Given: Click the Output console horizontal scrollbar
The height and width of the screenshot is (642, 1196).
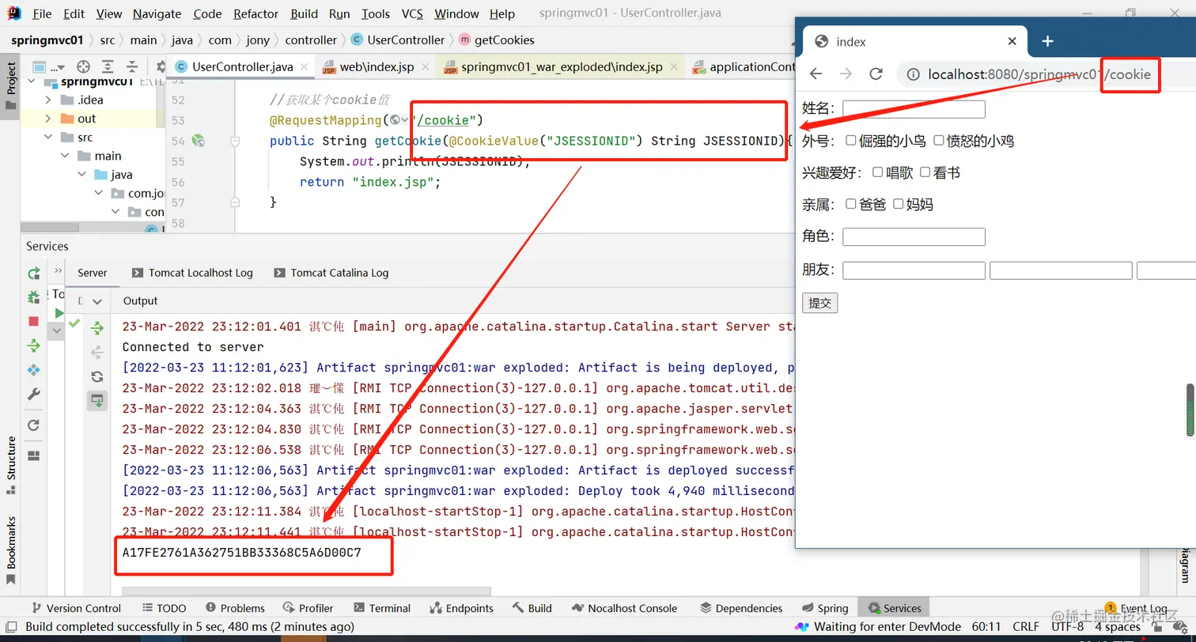Looking at the screenshot, I should (x=306, y=591).
